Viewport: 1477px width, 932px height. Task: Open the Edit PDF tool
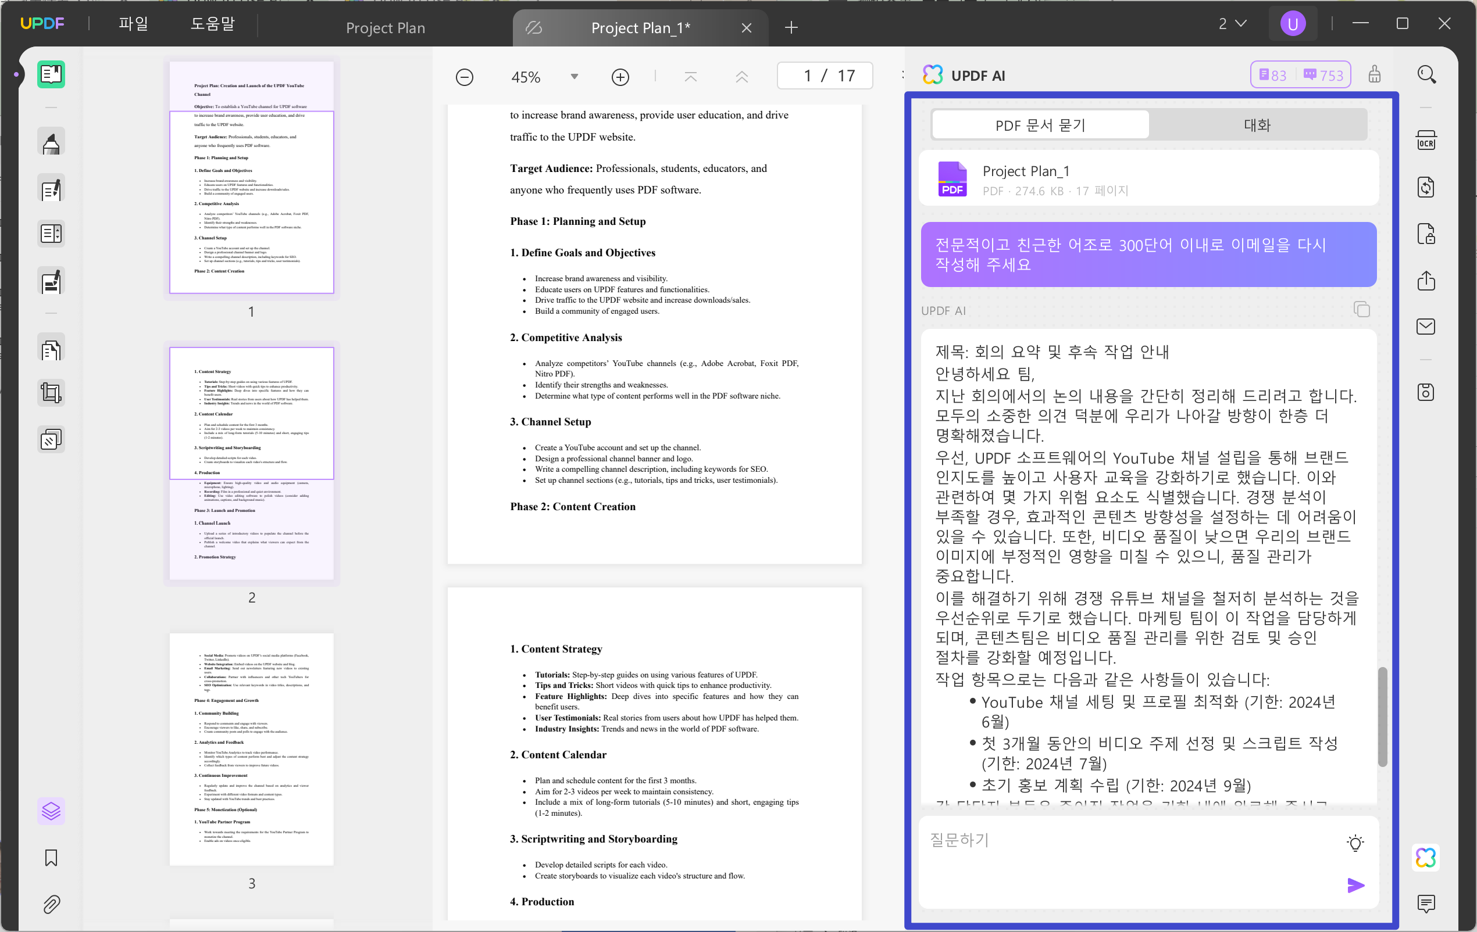51,189
